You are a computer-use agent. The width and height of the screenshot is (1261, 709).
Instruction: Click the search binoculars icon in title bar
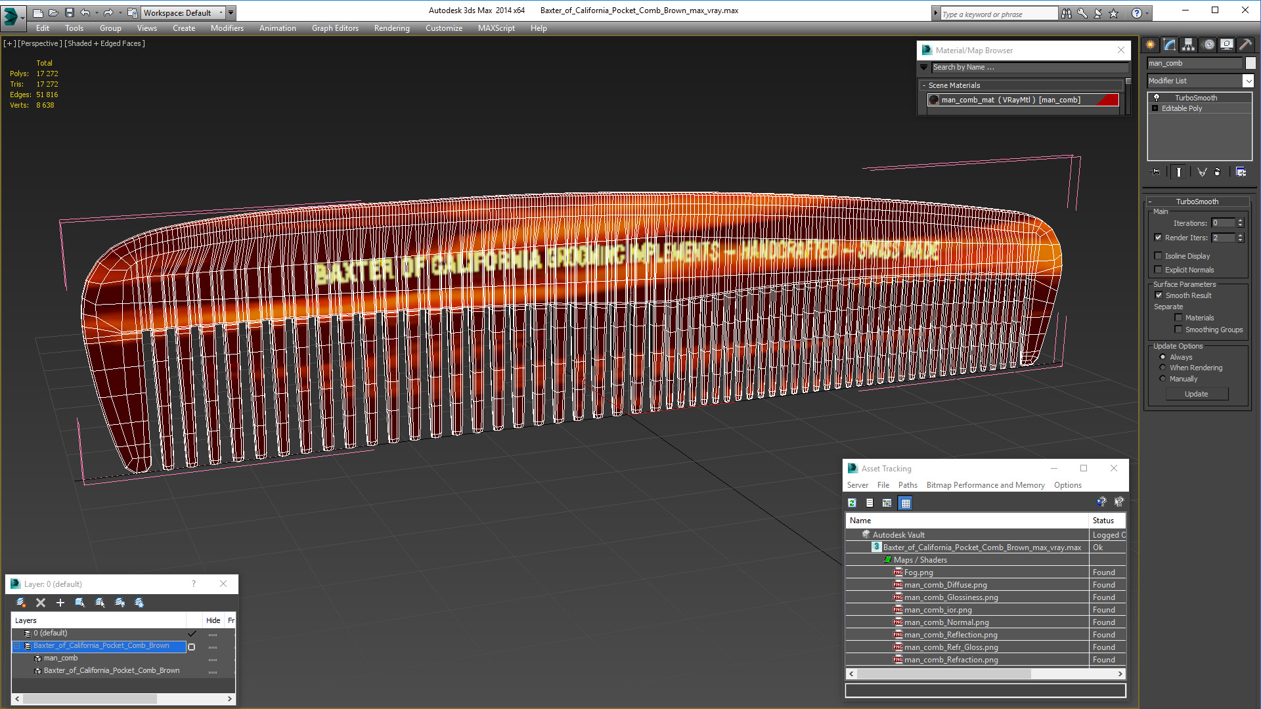(x=1066, y=13)
